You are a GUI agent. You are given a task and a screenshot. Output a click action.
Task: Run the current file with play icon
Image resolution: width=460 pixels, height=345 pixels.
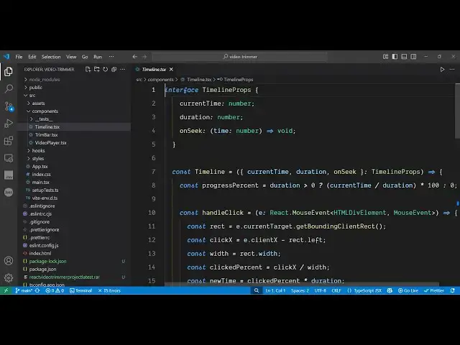(x=442, y=69)
